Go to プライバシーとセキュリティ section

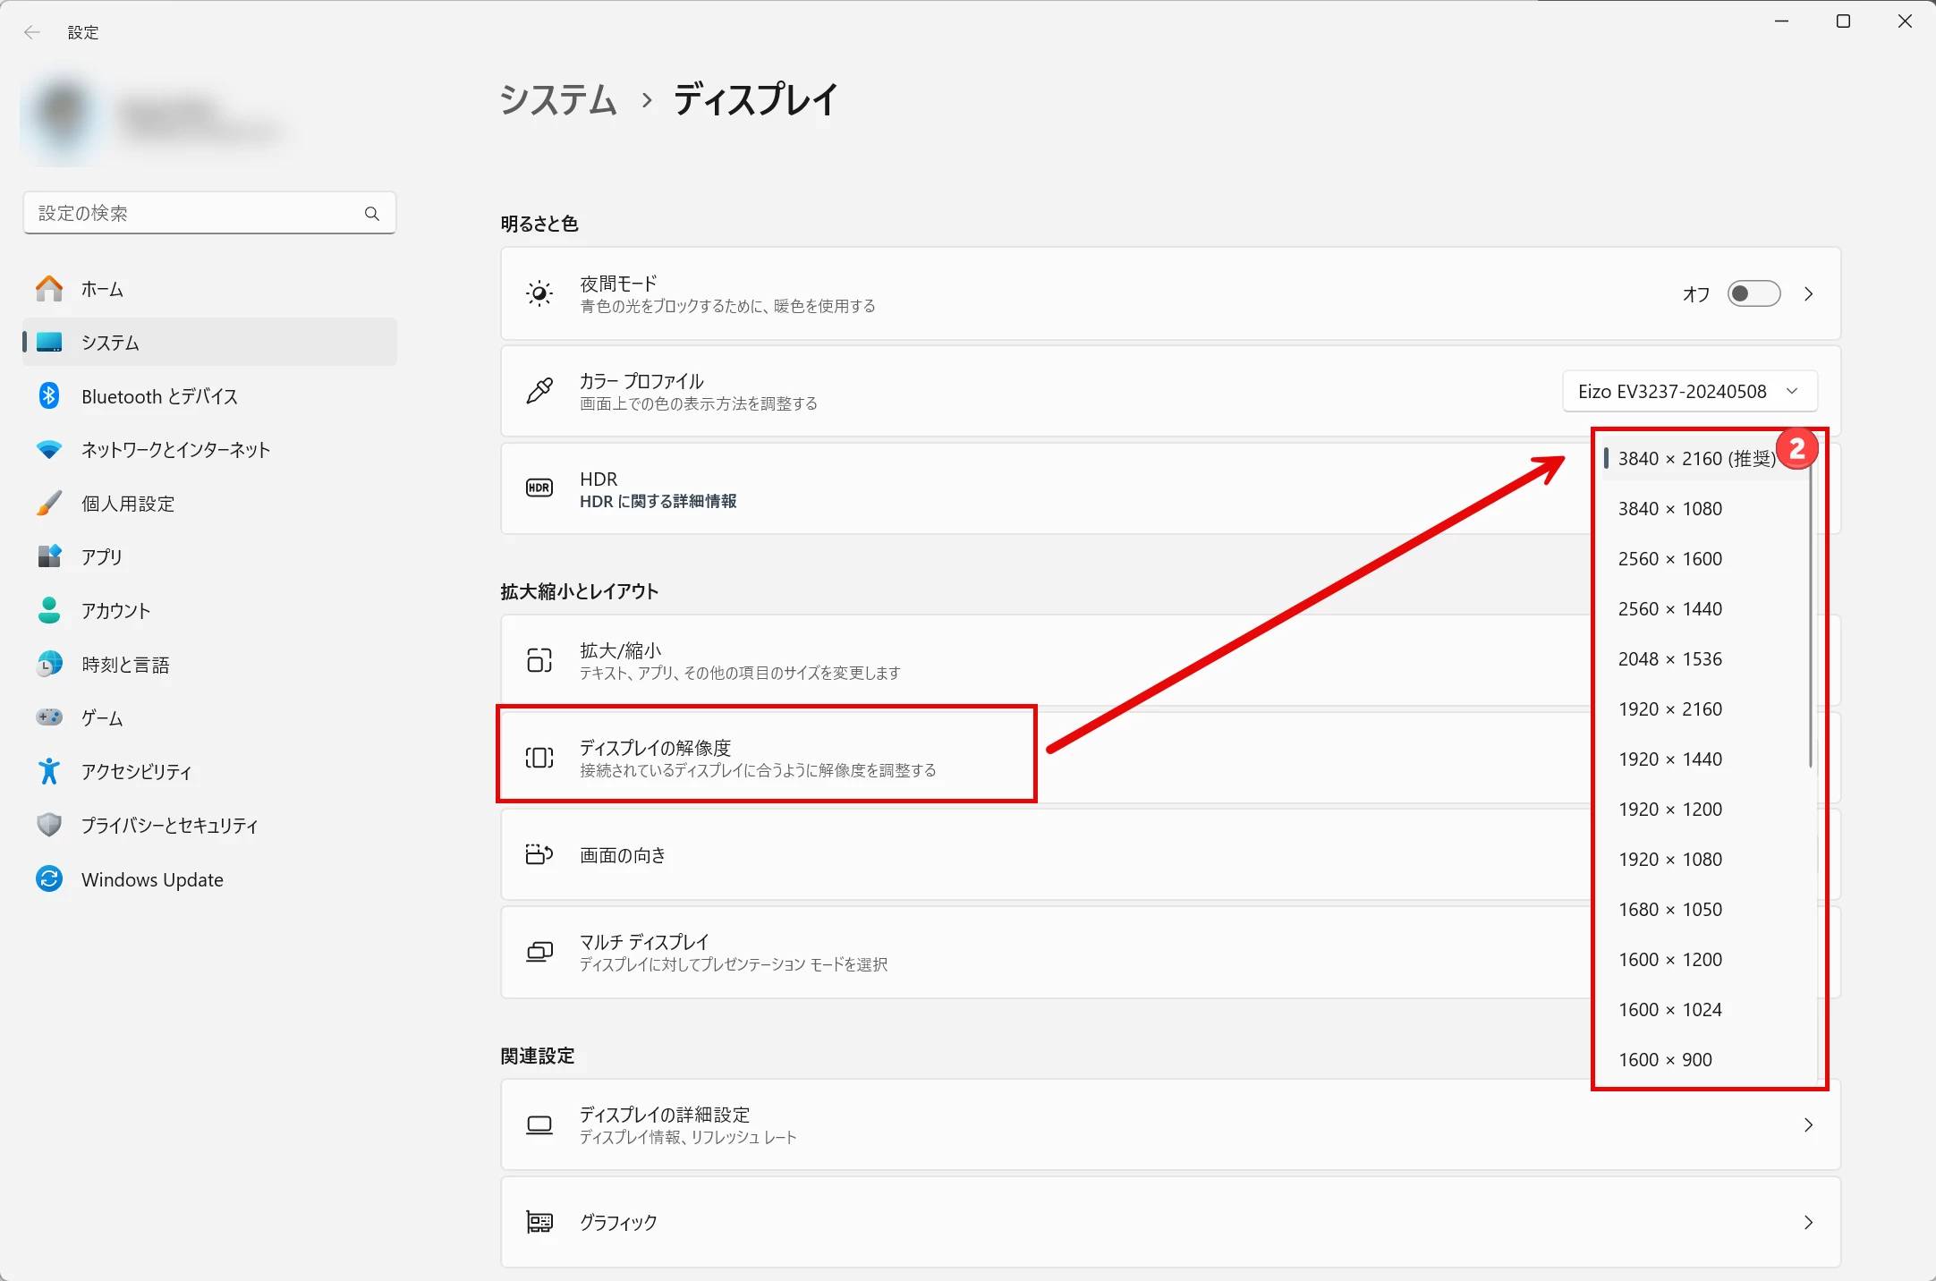(x=169, y=825)
